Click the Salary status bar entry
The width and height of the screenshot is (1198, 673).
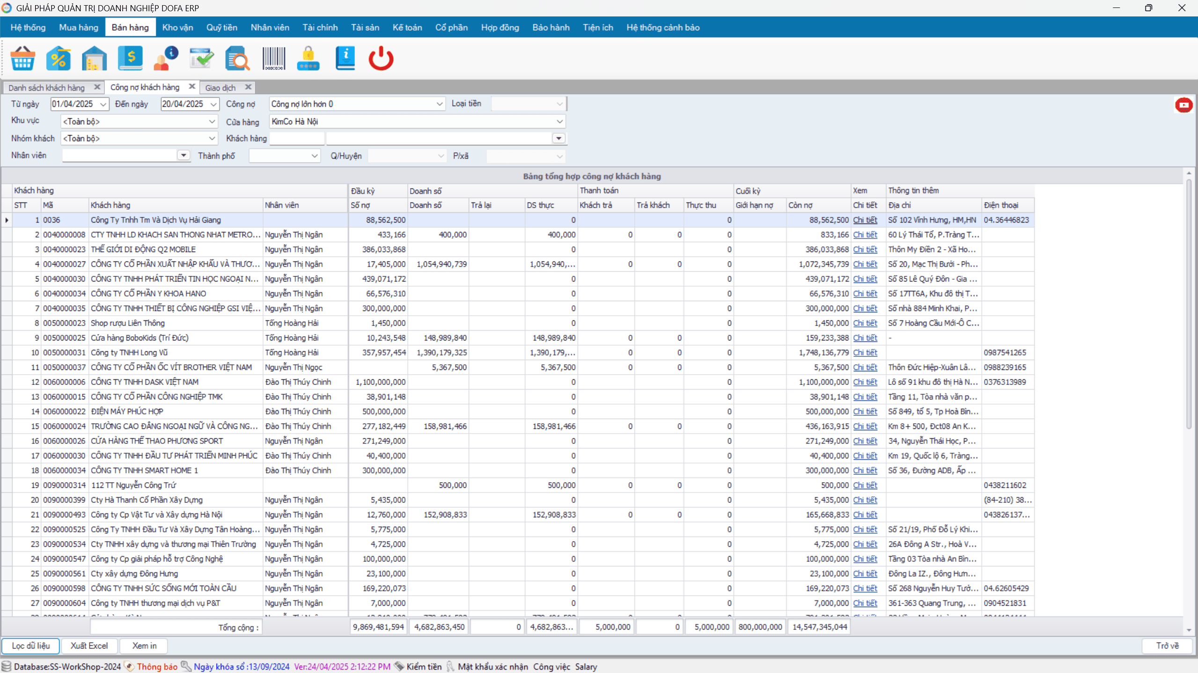click(586, 667)
